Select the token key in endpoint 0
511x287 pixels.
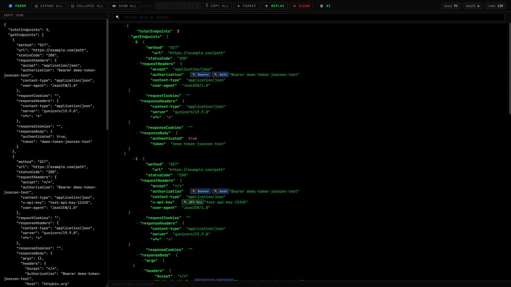tap(158, 144)
